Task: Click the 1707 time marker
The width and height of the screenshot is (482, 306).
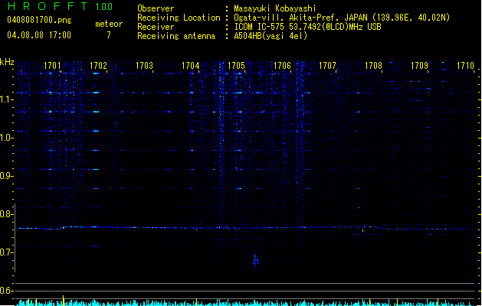Action: (x=327, y=66)
